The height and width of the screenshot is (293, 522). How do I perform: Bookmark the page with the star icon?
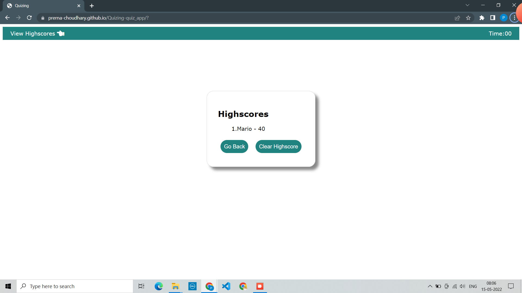(x=468, y=18)
